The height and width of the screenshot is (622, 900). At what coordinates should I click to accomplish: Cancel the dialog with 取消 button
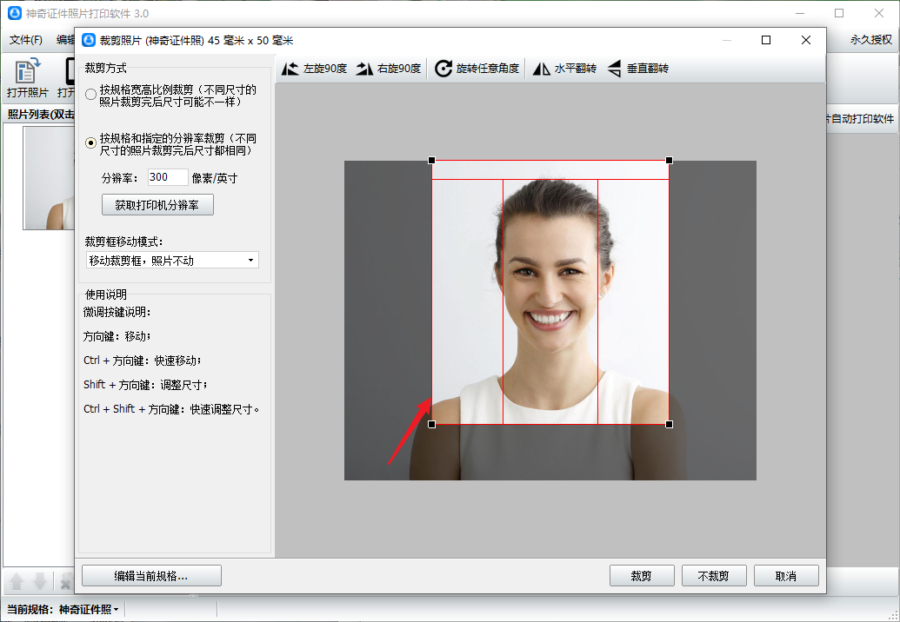[x=785, y=575]
